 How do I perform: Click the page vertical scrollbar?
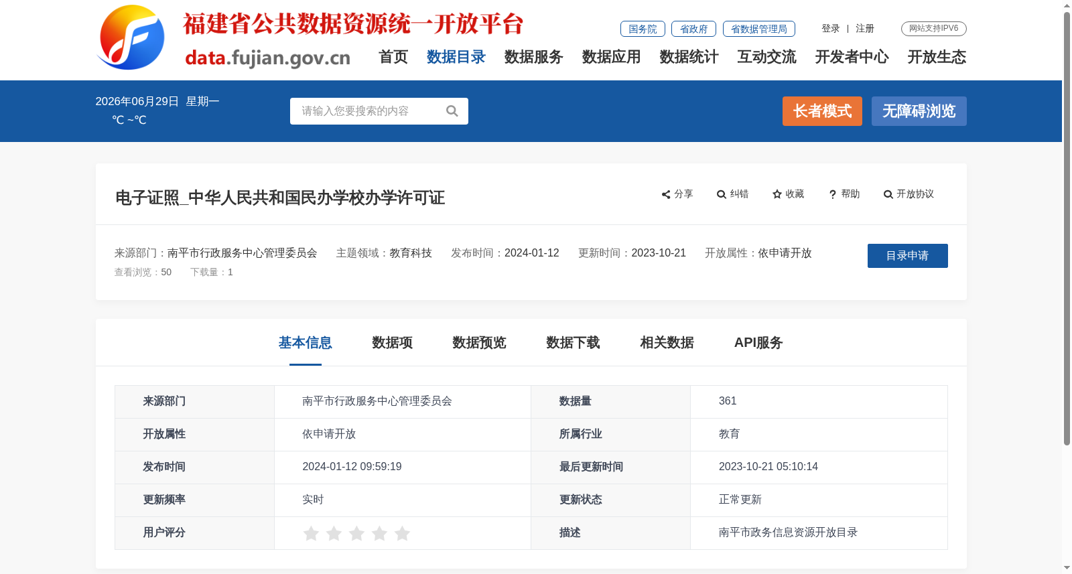pos(1067,228)
